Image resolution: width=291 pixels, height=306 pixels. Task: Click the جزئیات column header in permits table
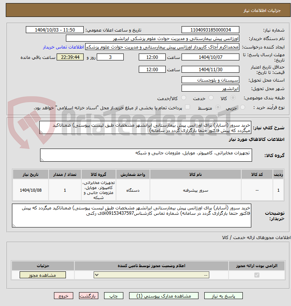(x=43, y=266)
